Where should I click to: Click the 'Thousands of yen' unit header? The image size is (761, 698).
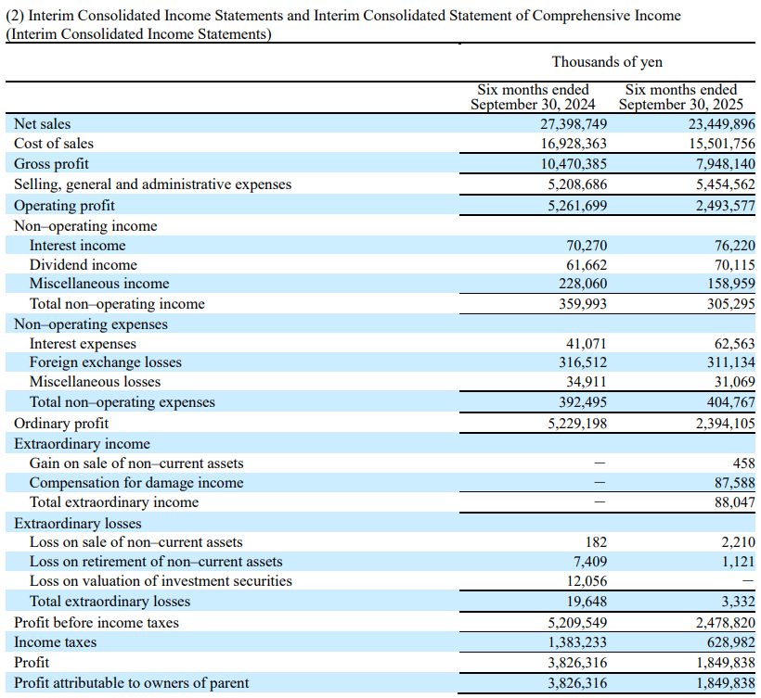(x=607, y=61)
